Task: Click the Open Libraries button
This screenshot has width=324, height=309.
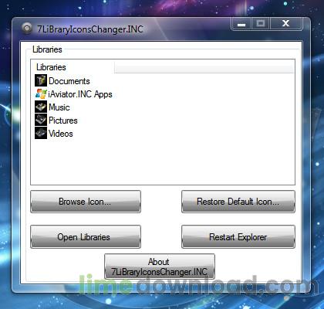Action: click(x=86, y=237)
